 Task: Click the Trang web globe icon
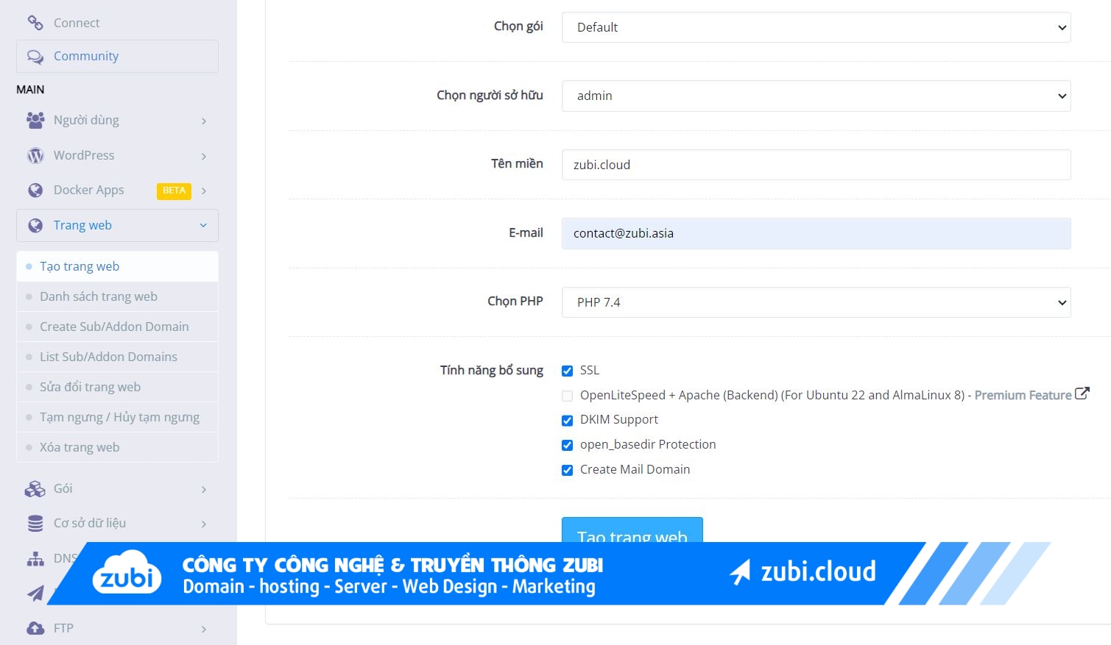(35, 226)
